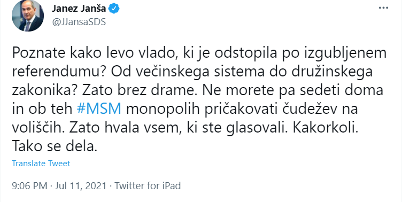Click Translate Tweet

tap(41, 164)
